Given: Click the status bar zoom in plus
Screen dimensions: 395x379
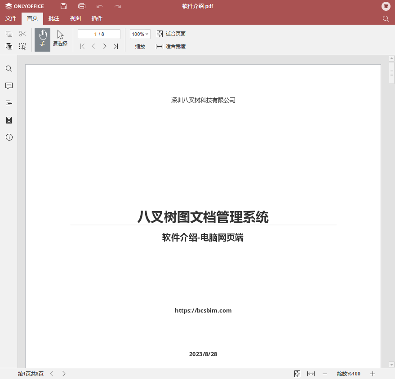Looking at the screenshot, I should tap(373, 374).
